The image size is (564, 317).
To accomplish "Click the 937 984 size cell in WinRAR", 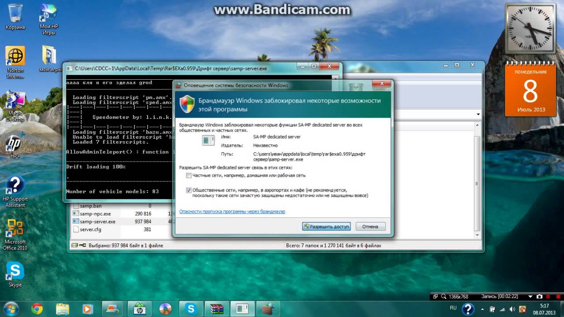I will point(143,221).
